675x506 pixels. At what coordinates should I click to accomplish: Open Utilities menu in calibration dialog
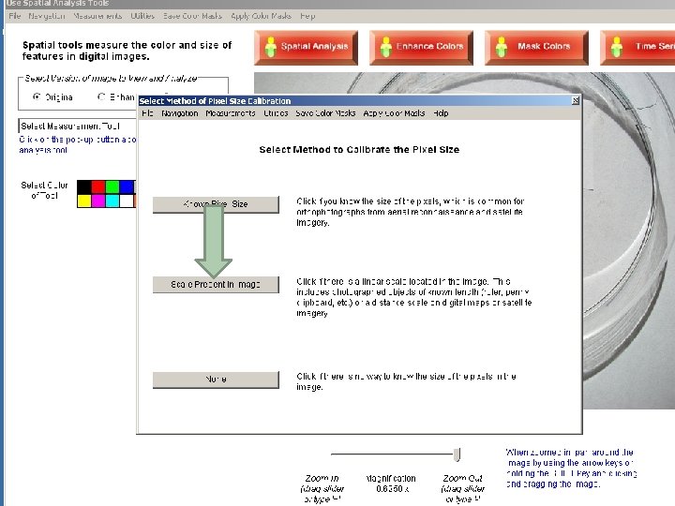(276, 113)
